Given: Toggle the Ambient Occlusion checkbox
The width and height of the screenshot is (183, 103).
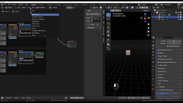Looking at the screenshot, I should (159, 50).
